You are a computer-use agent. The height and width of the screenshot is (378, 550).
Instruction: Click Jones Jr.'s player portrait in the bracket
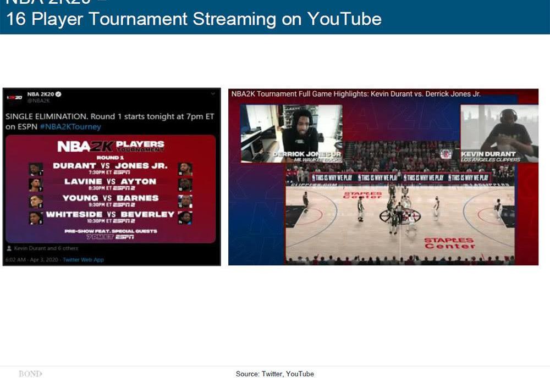pos(185,169)
